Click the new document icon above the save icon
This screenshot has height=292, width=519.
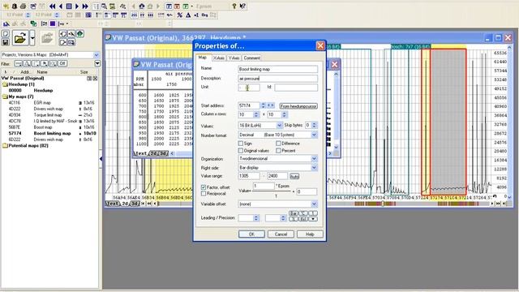[6, 34]
